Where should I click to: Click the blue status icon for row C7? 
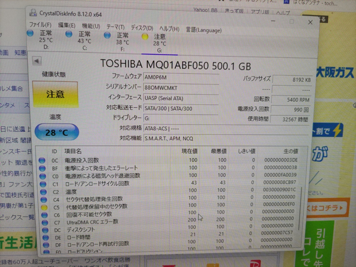[x=45, y=222]
